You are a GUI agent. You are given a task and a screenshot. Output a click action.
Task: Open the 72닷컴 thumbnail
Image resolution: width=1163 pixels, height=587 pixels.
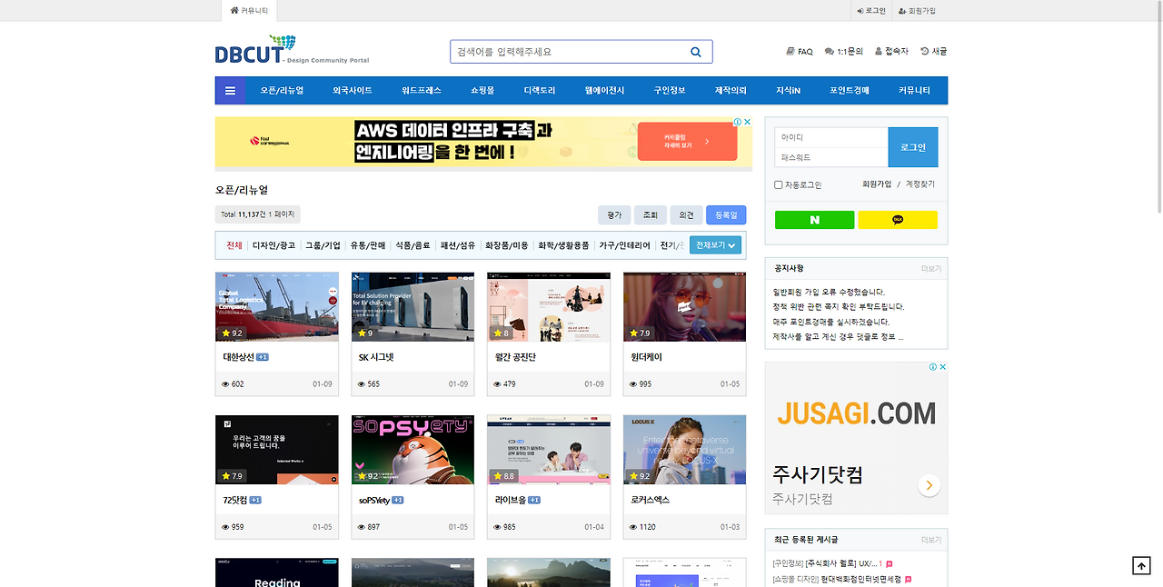(x=276, y=450)
